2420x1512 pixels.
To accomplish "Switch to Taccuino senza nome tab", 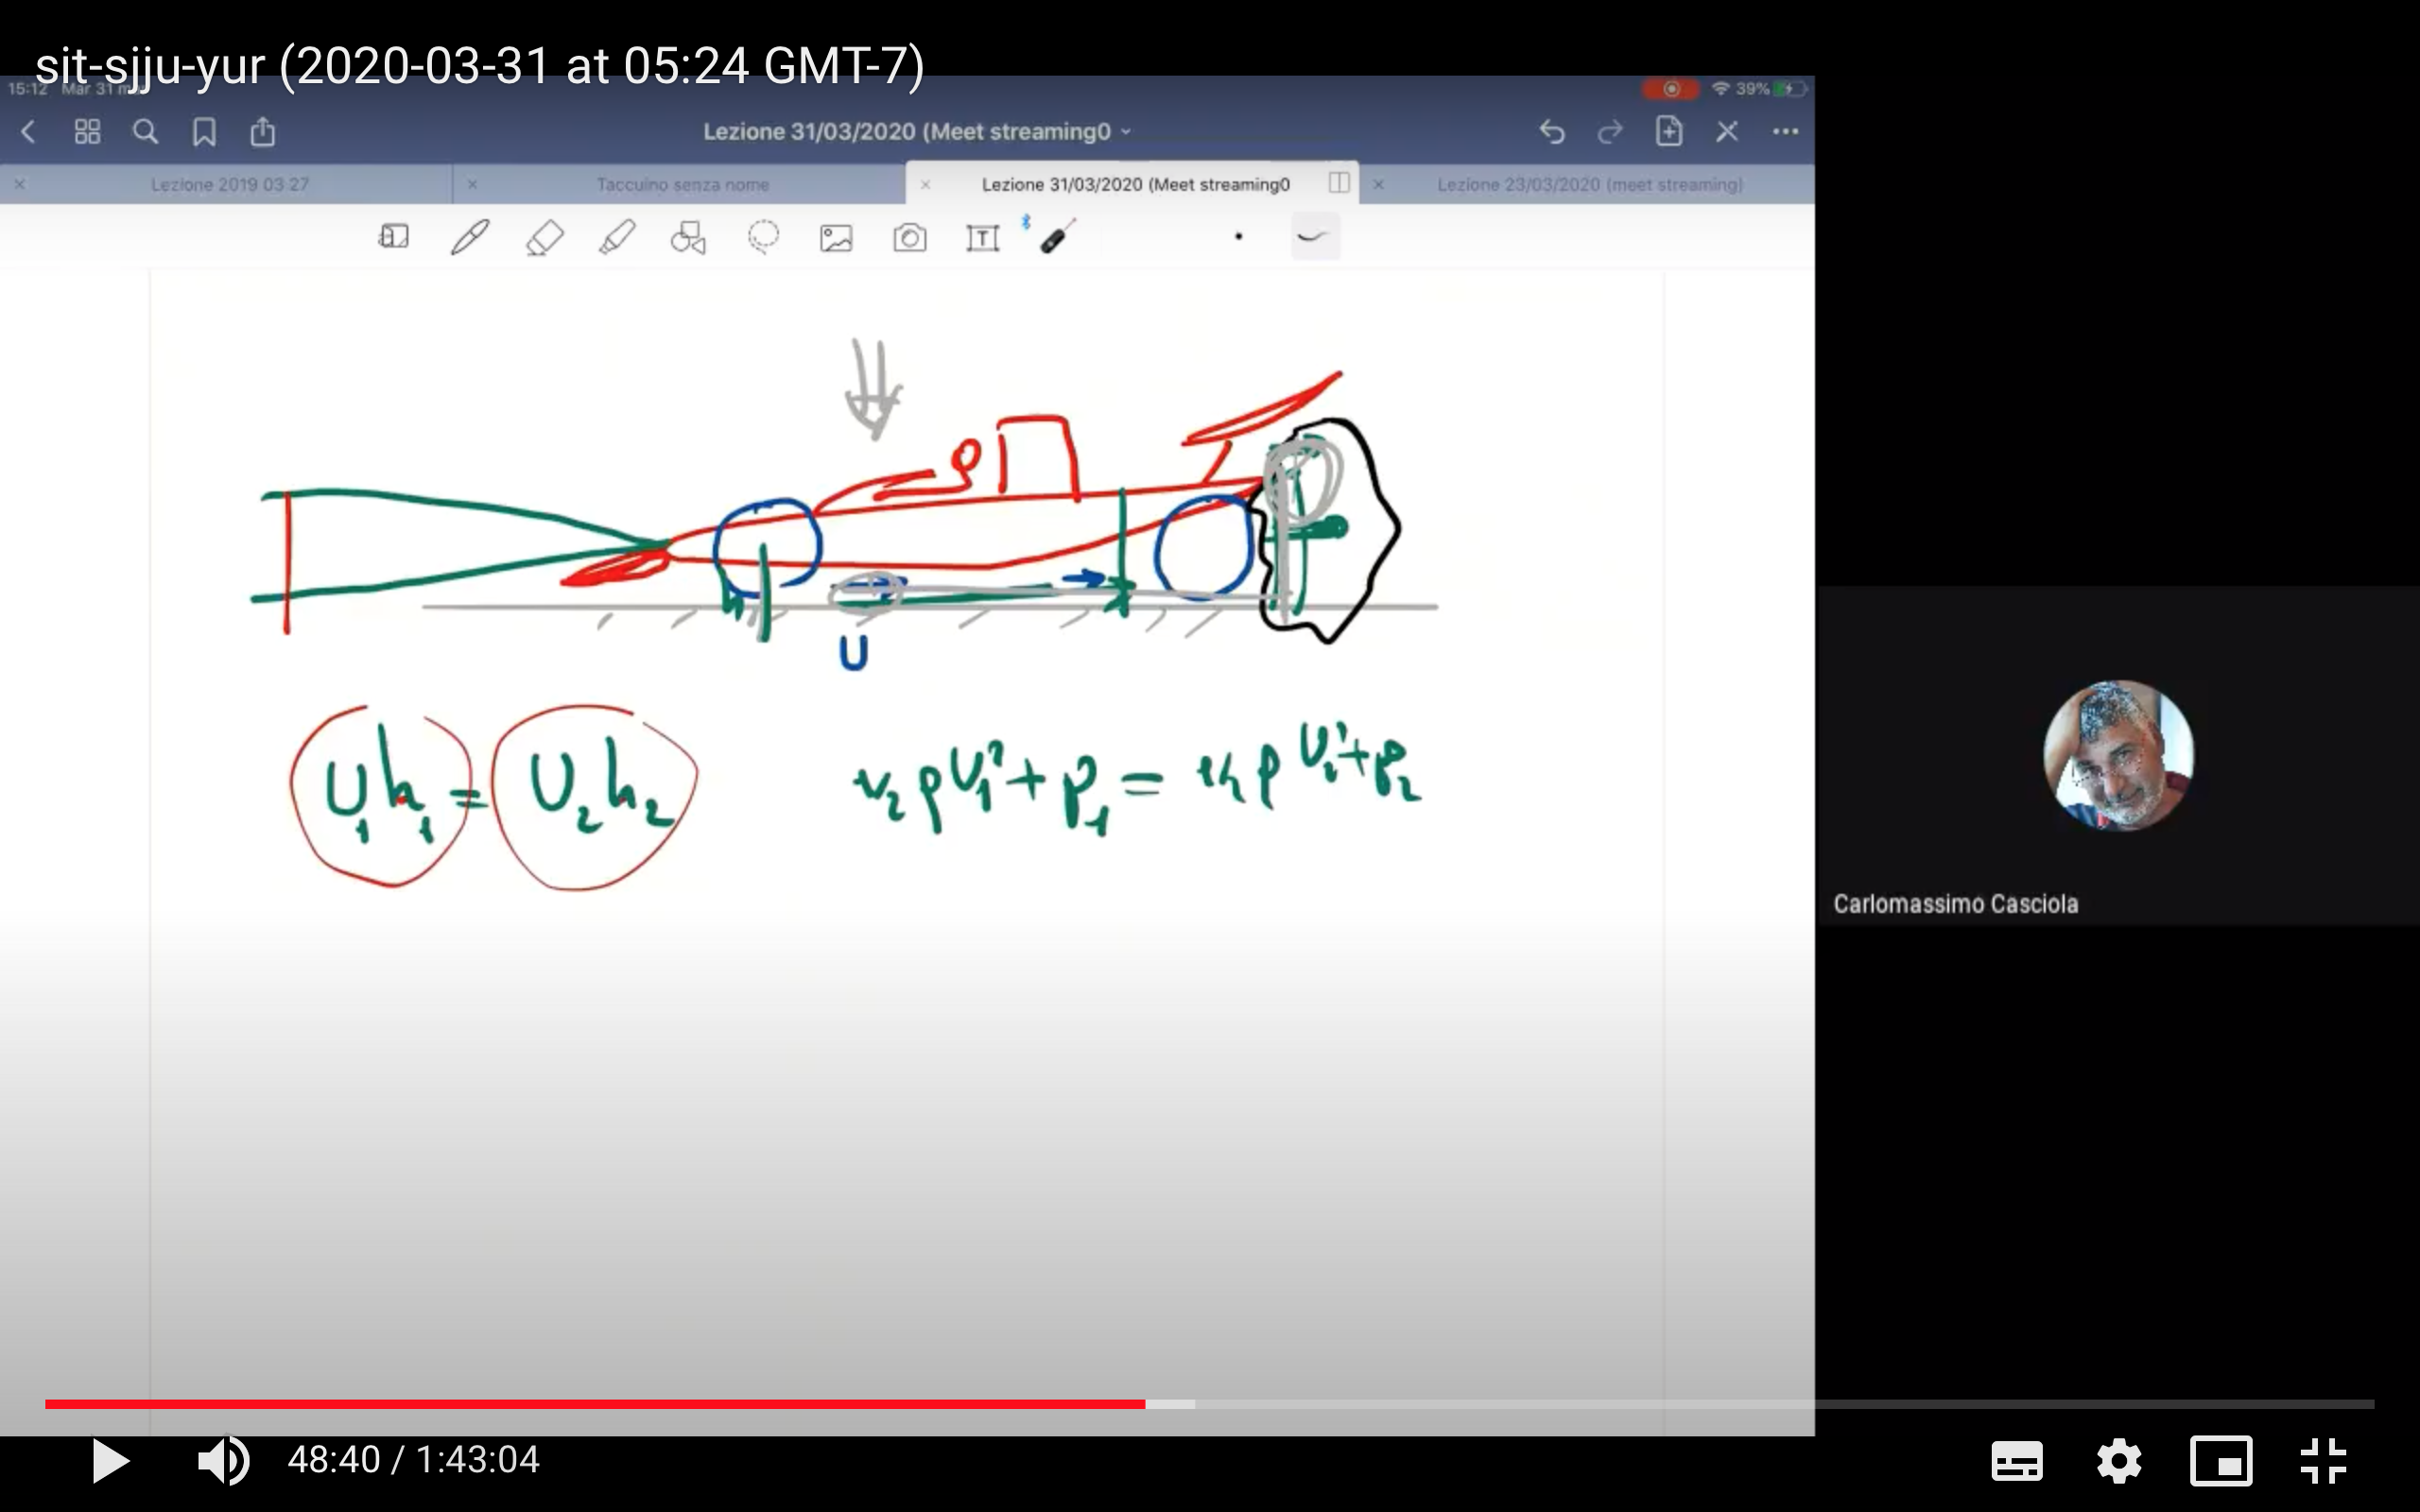I will pyautogui.click(x=682, y=185).
